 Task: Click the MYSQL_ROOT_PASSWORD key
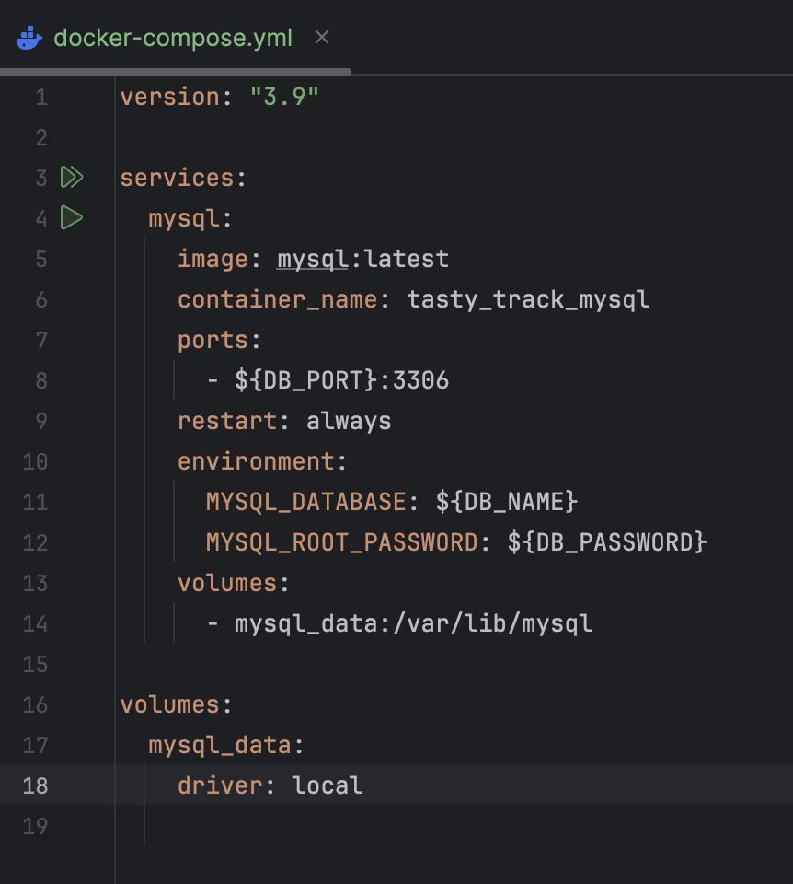point(342,543)
